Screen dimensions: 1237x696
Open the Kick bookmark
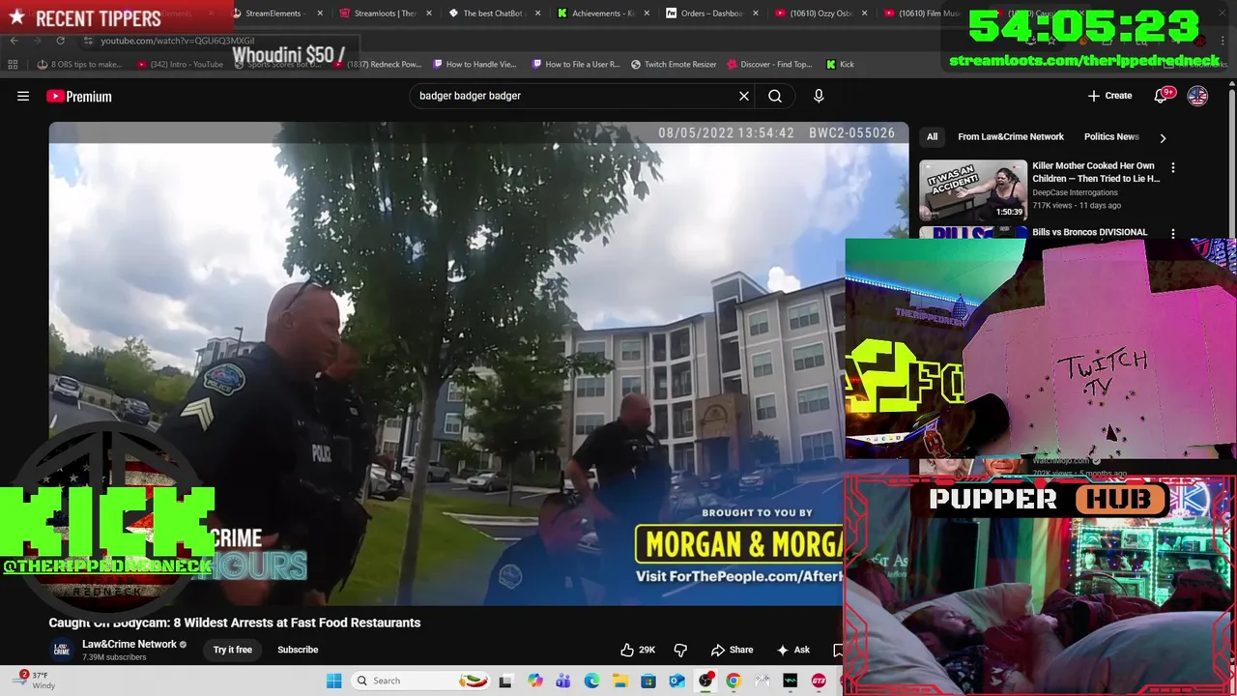(x=840, y=64)
